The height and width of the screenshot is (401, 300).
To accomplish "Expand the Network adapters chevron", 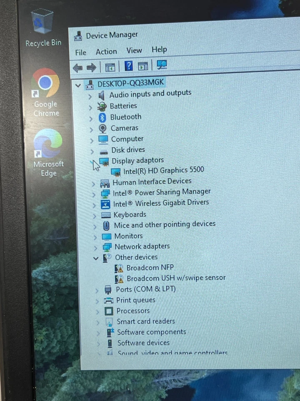I will [95, 248].
